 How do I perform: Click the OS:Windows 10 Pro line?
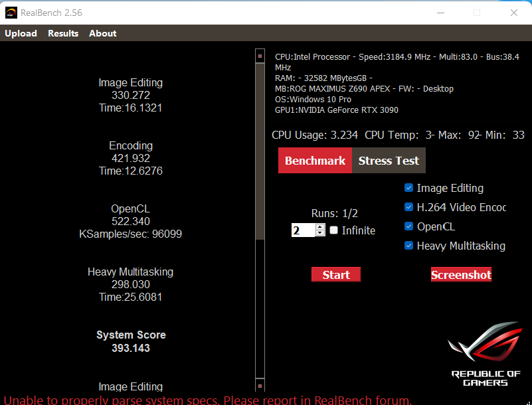pos(313,100)
